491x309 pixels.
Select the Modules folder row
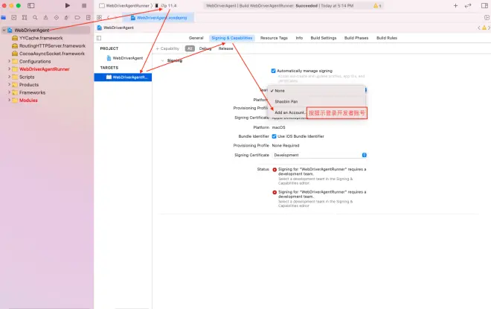coord(47,101)
